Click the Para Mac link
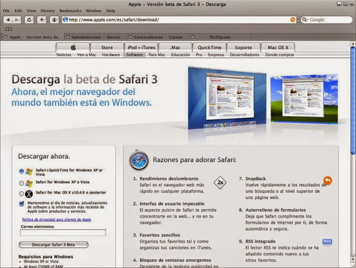 point(157,55)
